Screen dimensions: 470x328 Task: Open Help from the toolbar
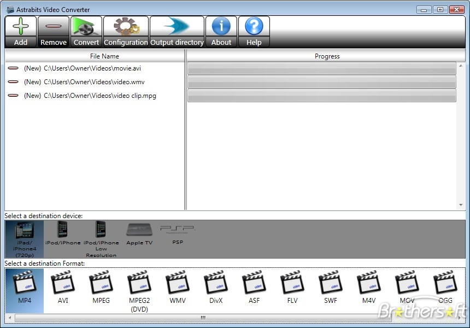tap(254, 32)
